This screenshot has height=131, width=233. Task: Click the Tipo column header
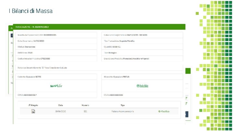[123, 105]
